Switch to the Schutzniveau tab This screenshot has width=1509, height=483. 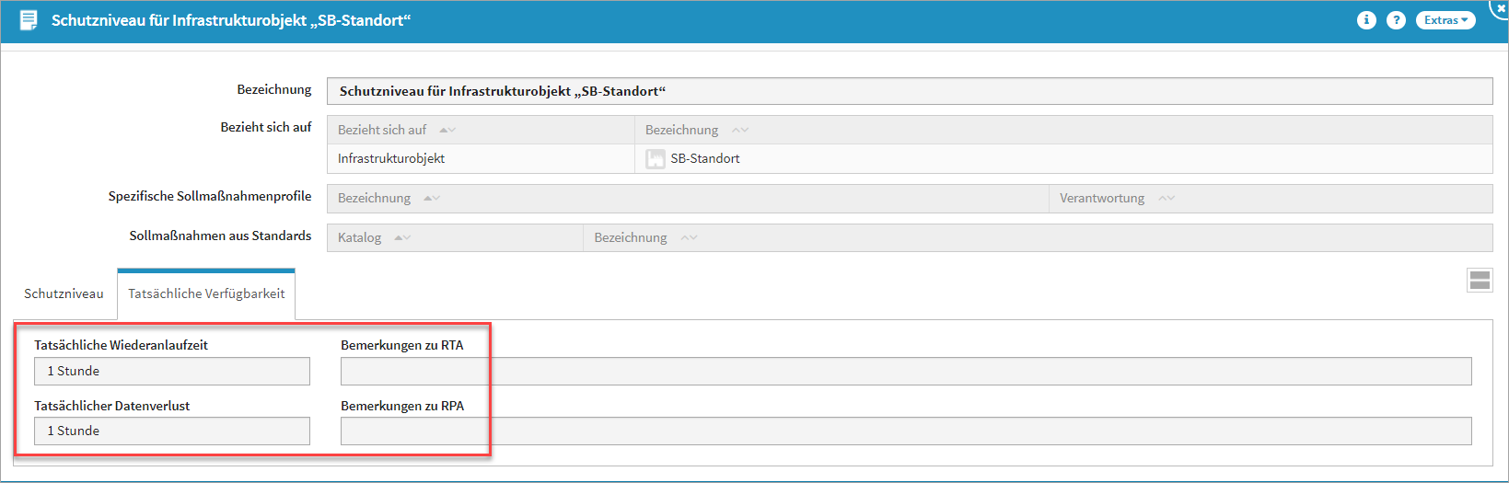(x=64, y=294)
